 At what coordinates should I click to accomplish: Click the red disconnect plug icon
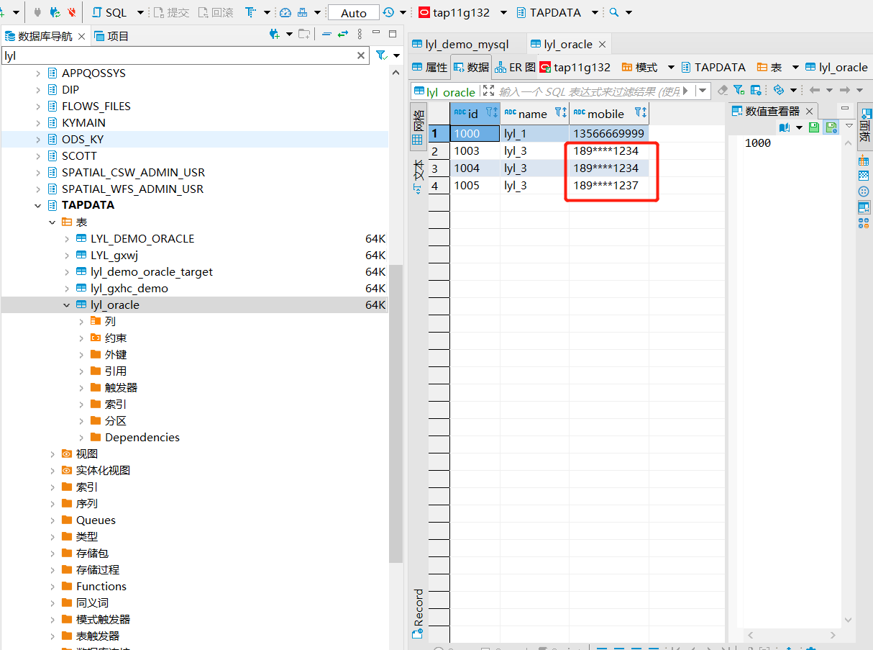(71, 13)
